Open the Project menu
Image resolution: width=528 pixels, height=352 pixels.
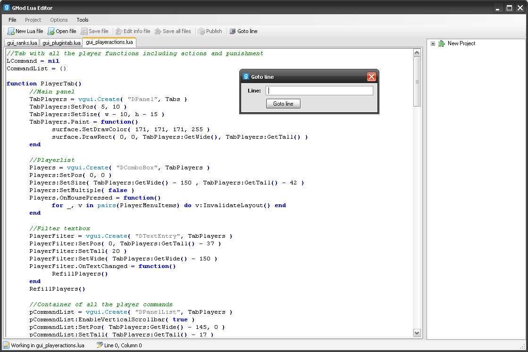33,20
